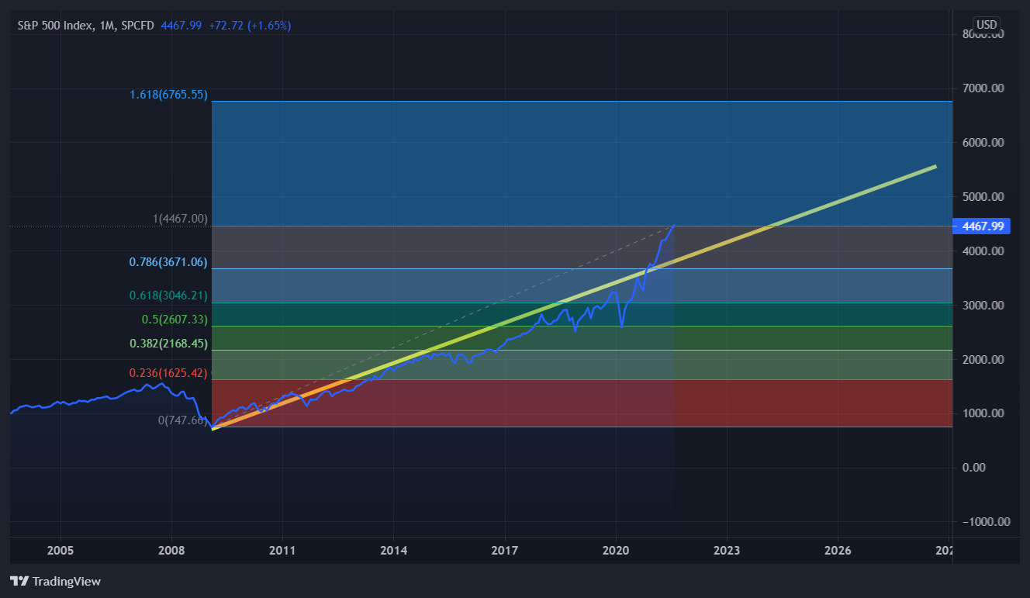1030x598 pixels.
Task: Click the 0.618(3046.21) retracement label
Action: pos(168,296)
